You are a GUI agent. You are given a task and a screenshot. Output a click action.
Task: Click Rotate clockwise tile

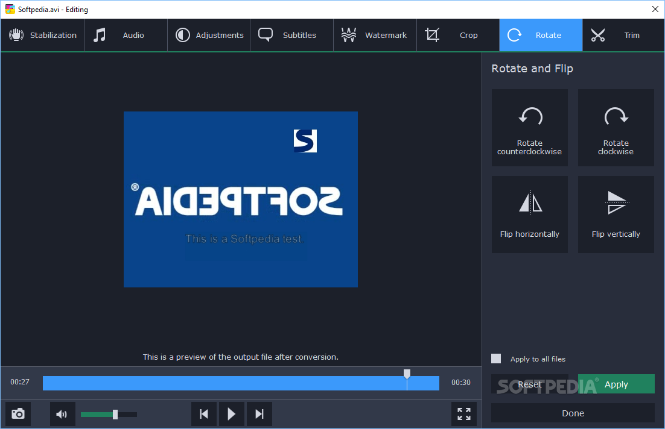click(616, 128)
